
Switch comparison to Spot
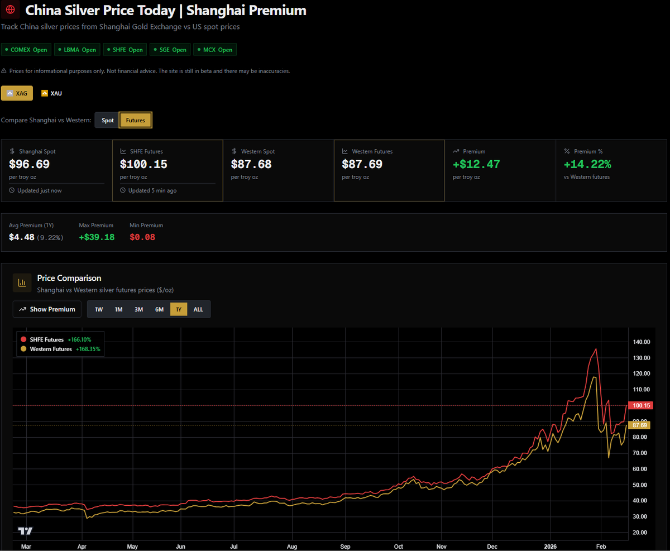(x=107, y=120)
